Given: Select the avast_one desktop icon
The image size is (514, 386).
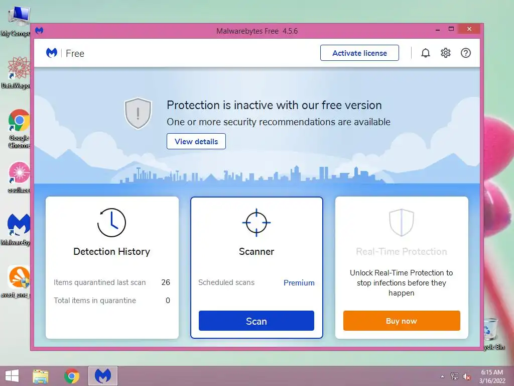Looking at the screenshot, I should 16,281.
